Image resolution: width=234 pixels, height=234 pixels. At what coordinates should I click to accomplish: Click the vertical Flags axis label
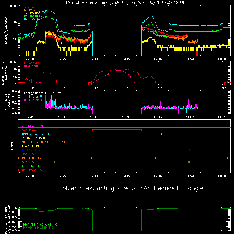(12, 146)
